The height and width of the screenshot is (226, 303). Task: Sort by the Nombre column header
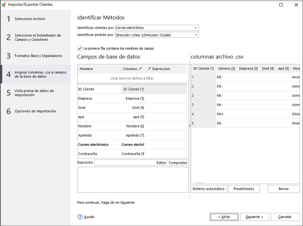[86, 69]
